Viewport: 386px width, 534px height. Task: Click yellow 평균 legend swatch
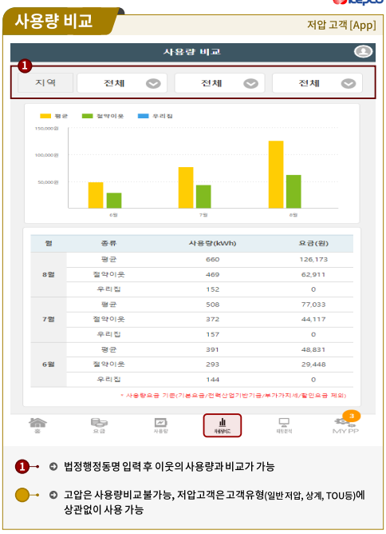tap(45, 116)
